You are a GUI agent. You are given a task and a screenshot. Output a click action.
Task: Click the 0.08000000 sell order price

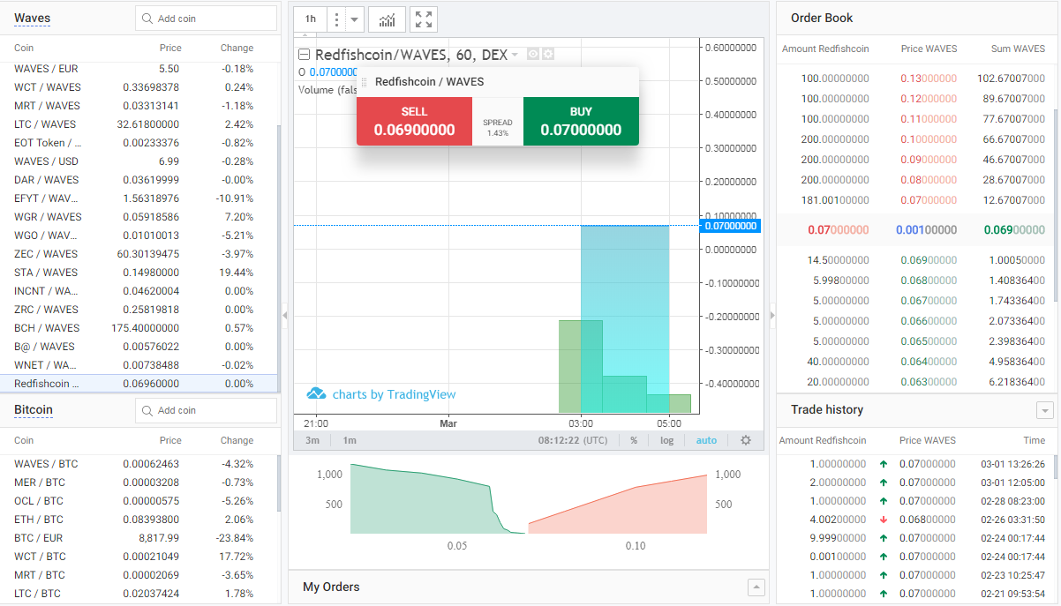pyautogui.click(x=929, y=180)
